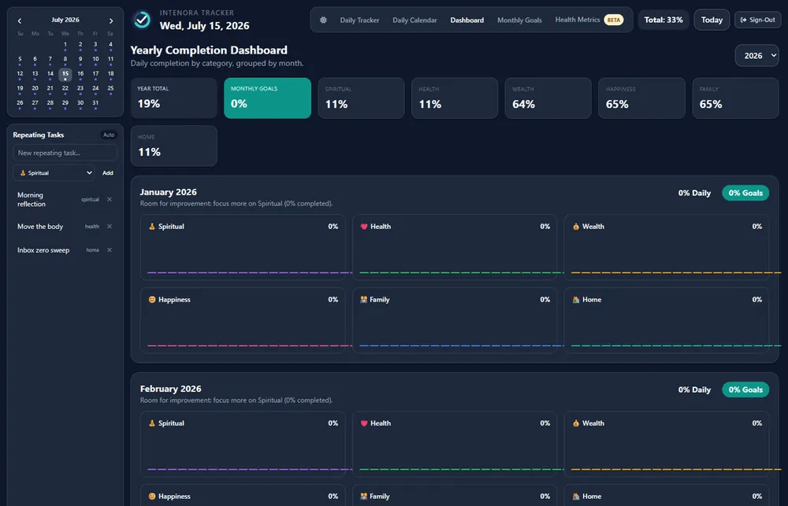Select July 1 in the mini calendar
The height and width of the screenshot is (506, 788).
pos(65,46)
